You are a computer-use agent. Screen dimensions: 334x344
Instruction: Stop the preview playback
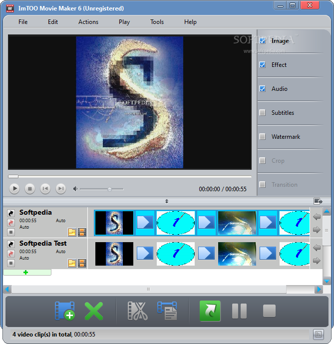[x=30, y=189]
